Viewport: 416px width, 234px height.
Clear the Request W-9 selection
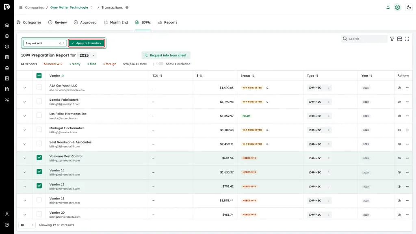pos(59,43)
